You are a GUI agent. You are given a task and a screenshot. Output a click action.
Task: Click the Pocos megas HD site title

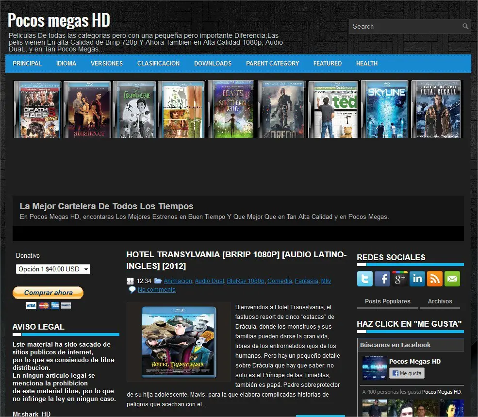[59, 20]
